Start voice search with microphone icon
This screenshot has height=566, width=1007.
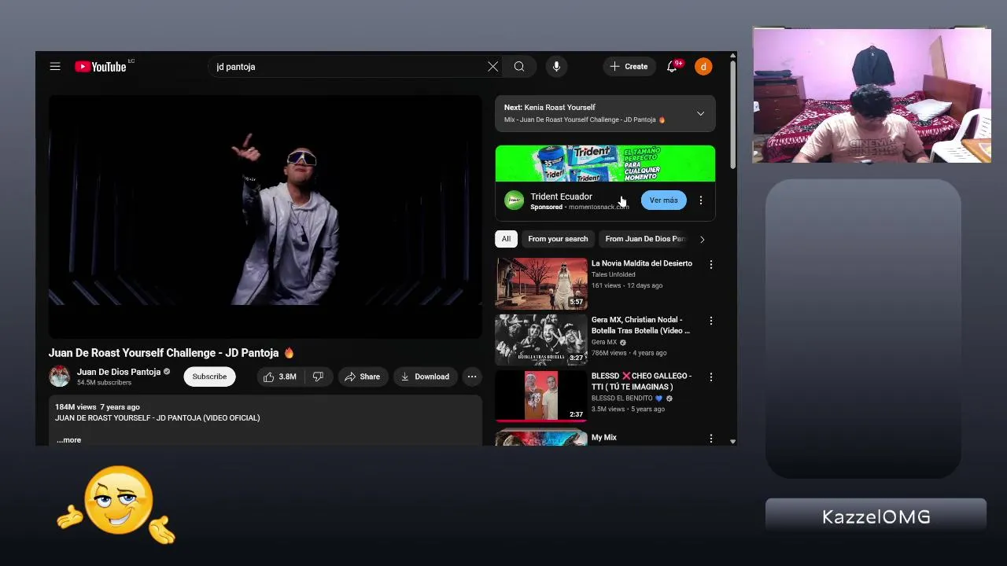pyautogui.click(x=556, y=67)
